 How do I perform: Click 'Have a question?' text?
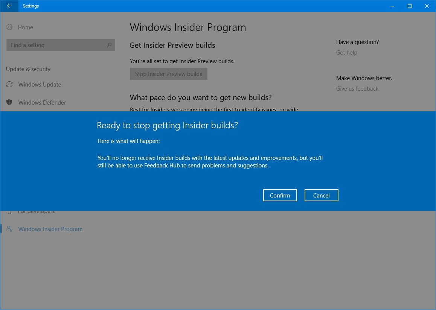357,42
